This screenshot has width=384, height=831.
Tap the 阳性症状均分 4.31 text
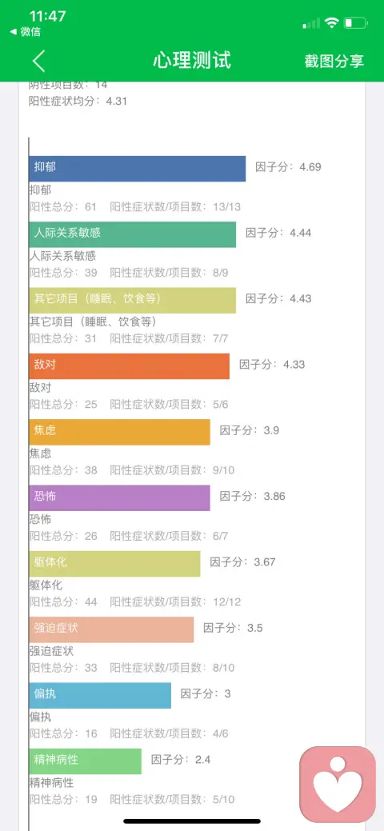pos(78,101)
